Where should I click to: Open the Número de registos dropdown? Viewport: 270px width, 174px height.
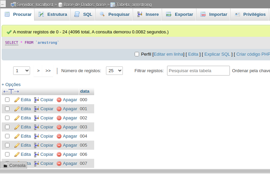pos(114,71)
